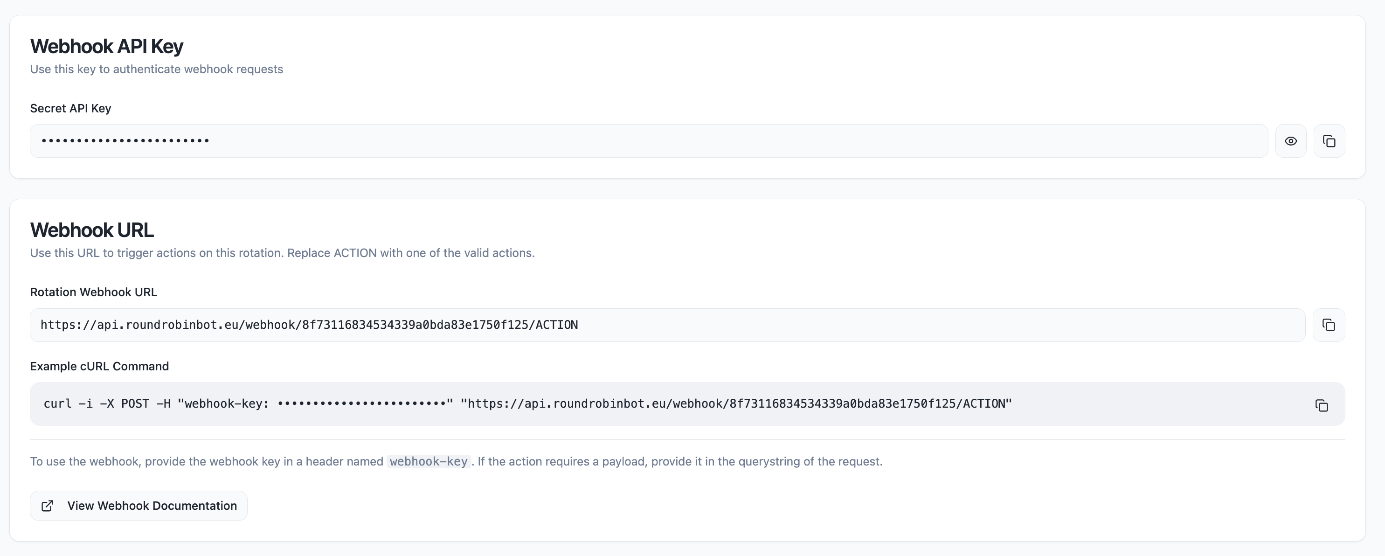Image resolution: width=1385 pixels, height=556 pixels.
Task: Copy the example cURL command
Action: 1321,405
